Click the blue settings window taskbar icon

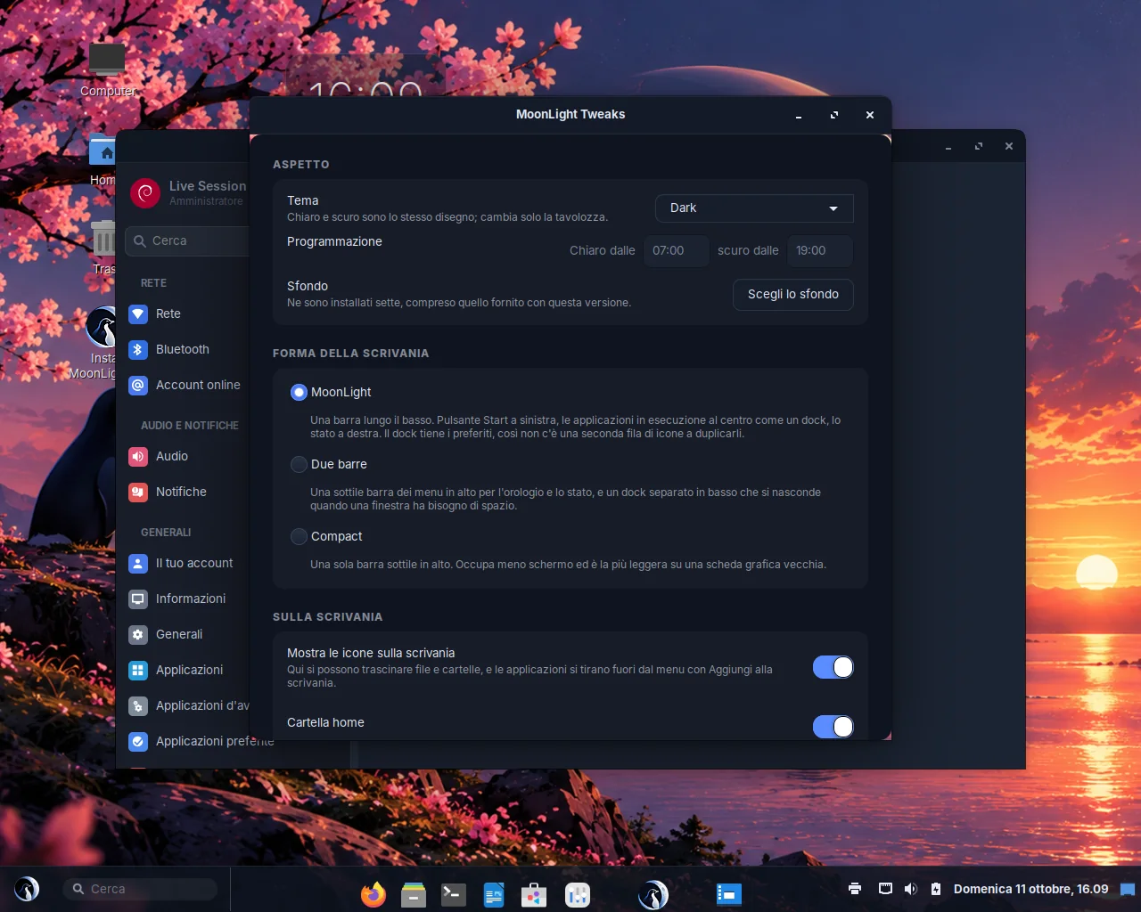(729, 893)
